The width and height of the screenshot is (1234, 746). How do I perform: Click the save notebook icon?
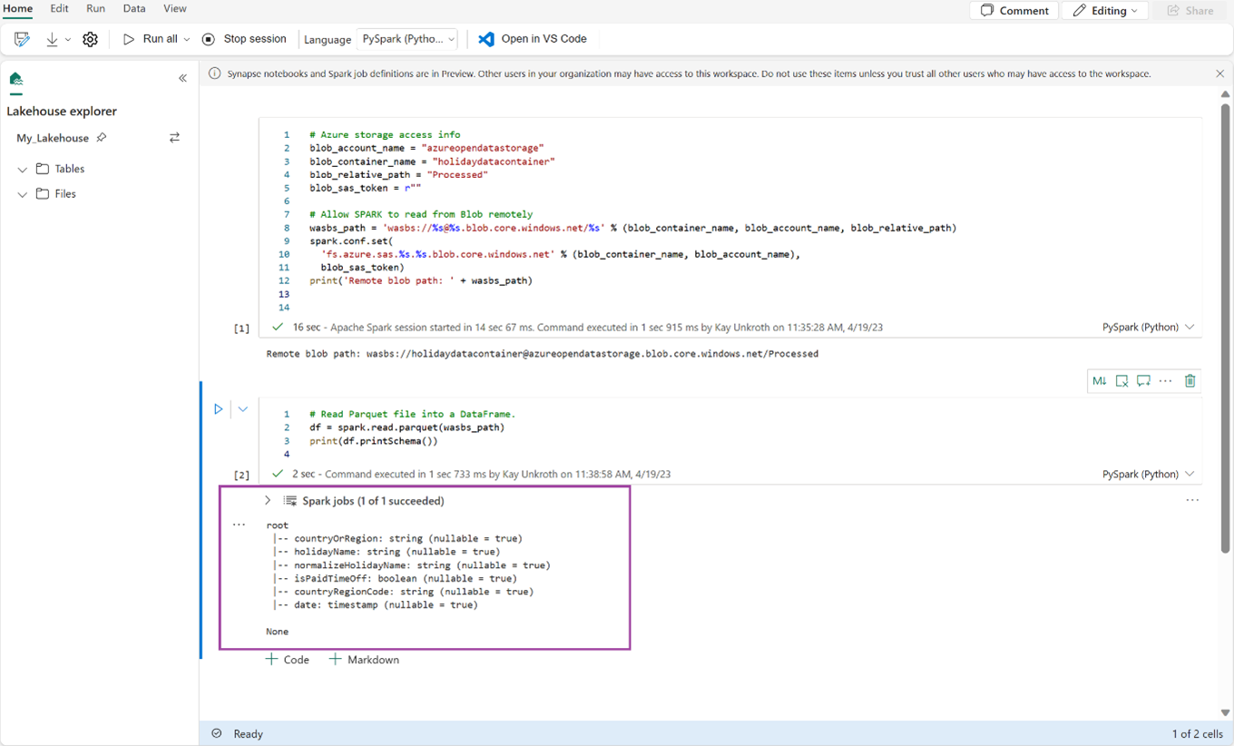click(x=22, y=39)
